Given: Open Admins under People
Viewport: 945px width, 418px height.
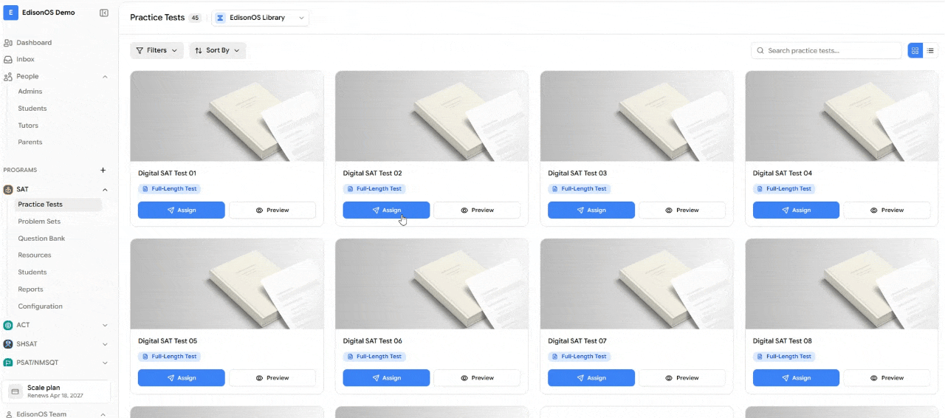Looking at the screenshot, I should [x=30, y=92].
